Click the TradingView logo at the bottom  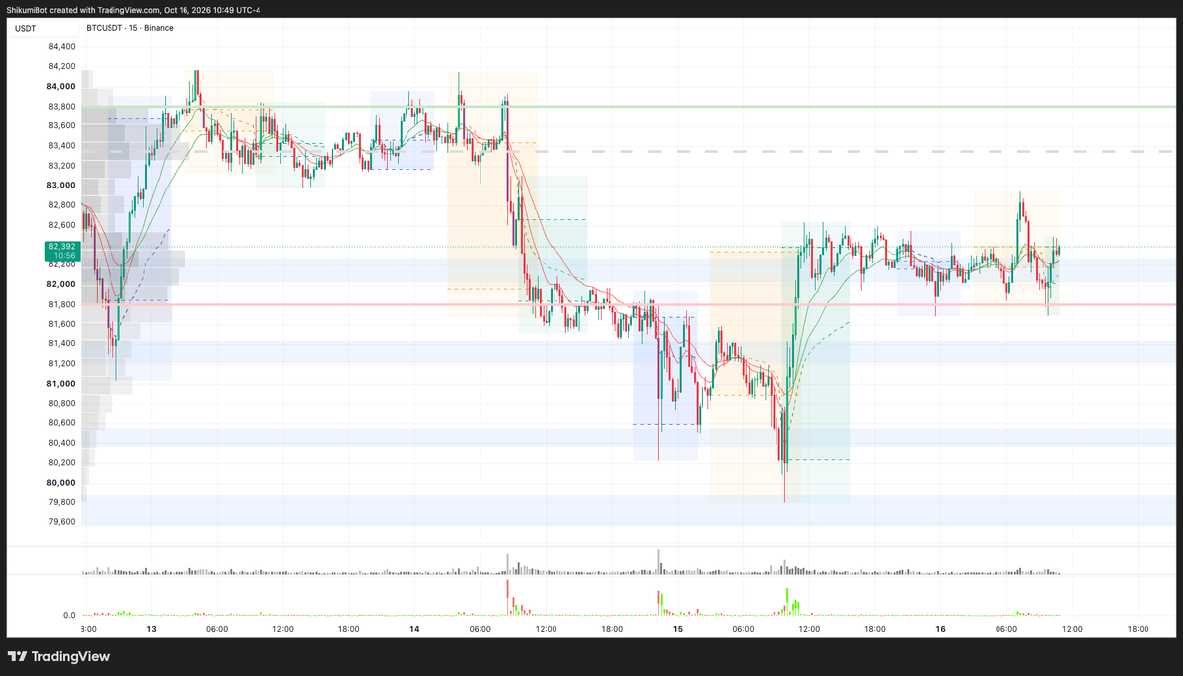[58, 656]
